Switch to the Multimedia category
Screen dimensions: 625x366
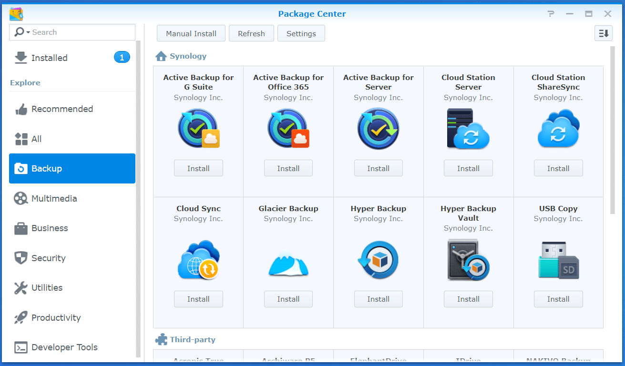(x=54, y=199)
